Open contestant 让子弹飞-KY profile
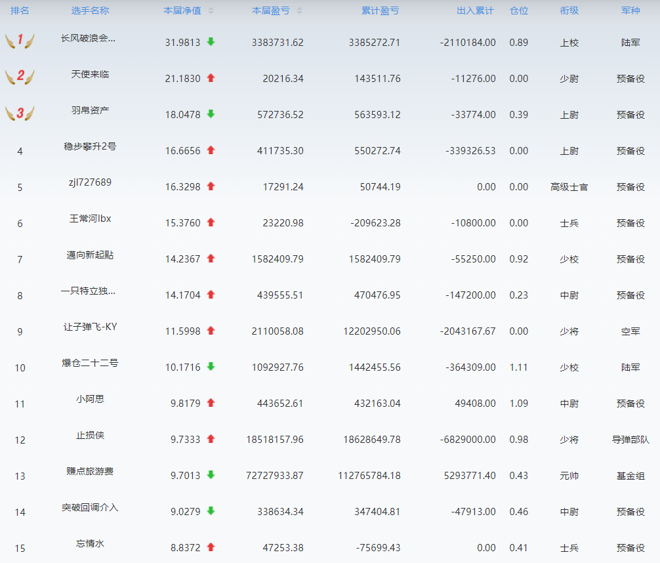 point(90,327)
